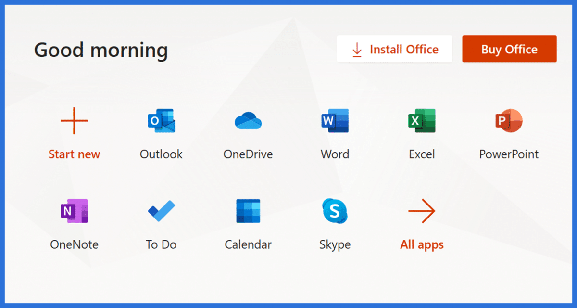Launch the Skype app icon
The width and height of the screenshot is (577, 308).
click(x=335, y=211)
